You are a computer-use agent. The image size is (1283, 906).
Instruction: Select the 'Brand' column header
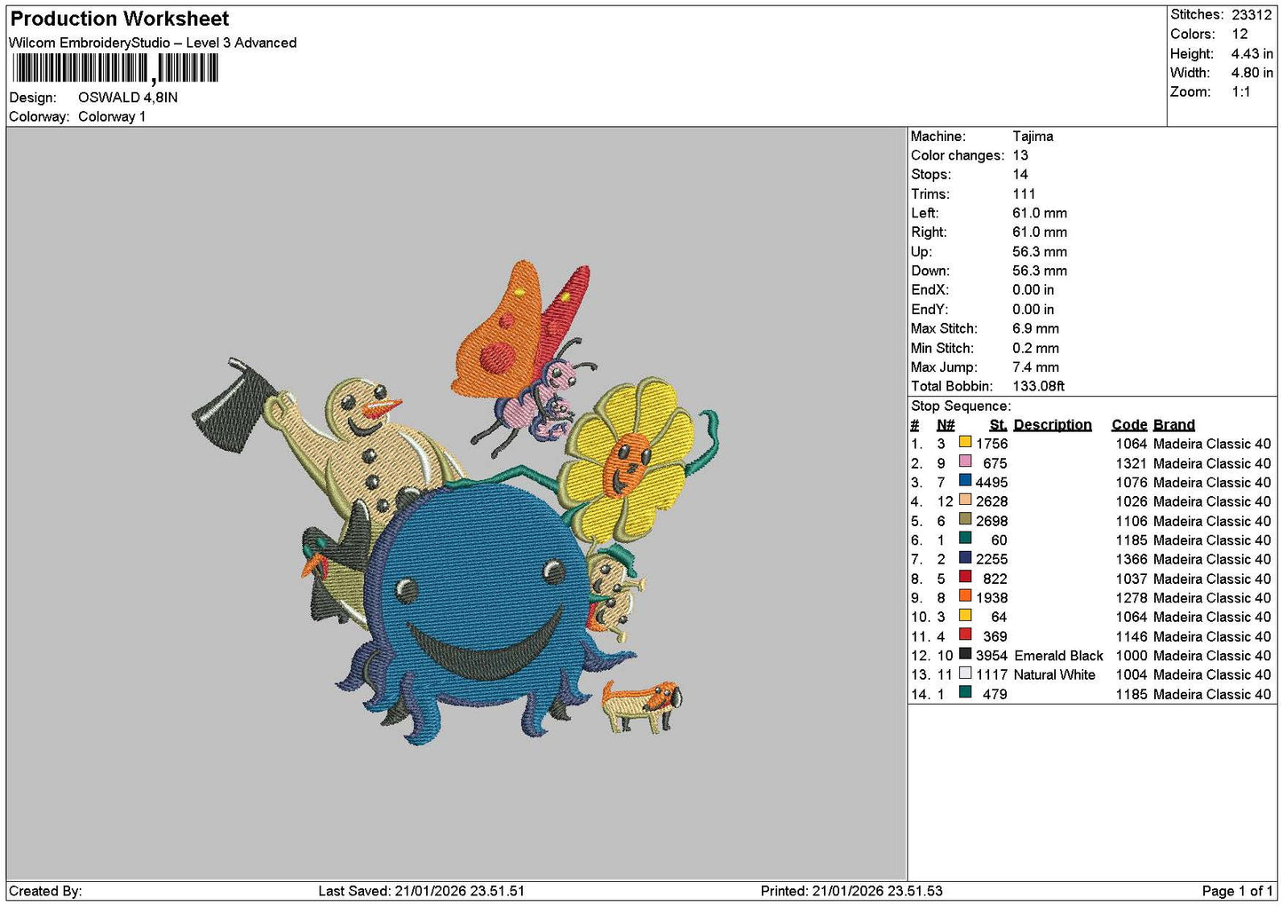1174,425
